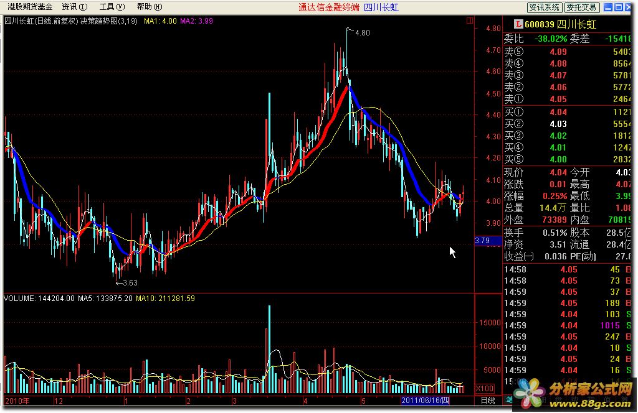This screenshot has width=638, height=413.
Task: Switch to the 笔 tab below trade list
Action: point(509,399)
